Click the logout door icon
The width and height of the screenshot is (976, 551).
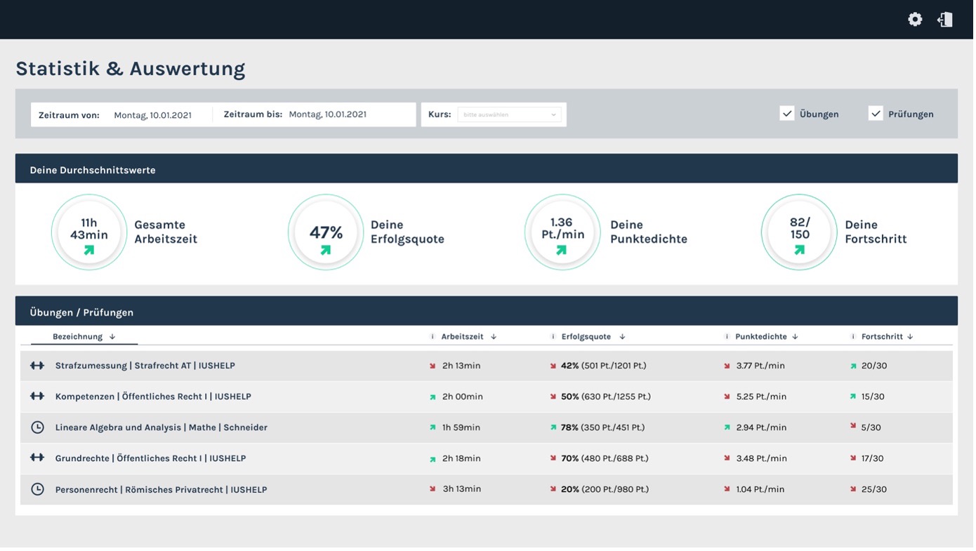click(945, 20)
